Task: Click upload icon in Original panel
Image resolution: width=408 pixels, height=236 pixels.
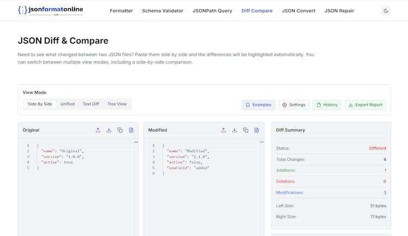Action: pyautogui.click(x=98, y=131)
